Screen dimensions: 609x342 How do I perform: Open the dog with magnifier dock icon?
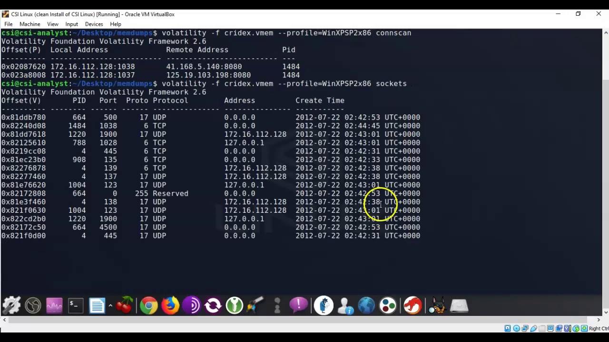coord(437,305)
